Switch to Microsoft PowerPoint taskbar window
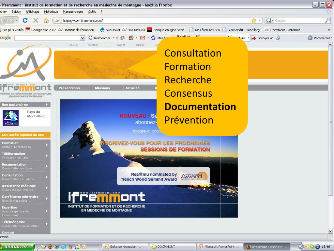This screenshot has width=334, height=251. click(x=220, y=247)
